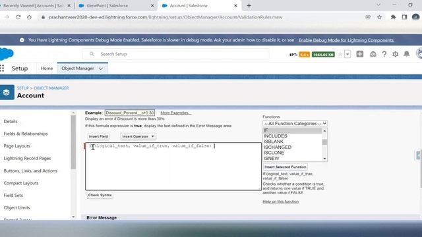This screenshot has width=422, height=237.
Task: Click the user avatar icon
Action: coord(419,53)
